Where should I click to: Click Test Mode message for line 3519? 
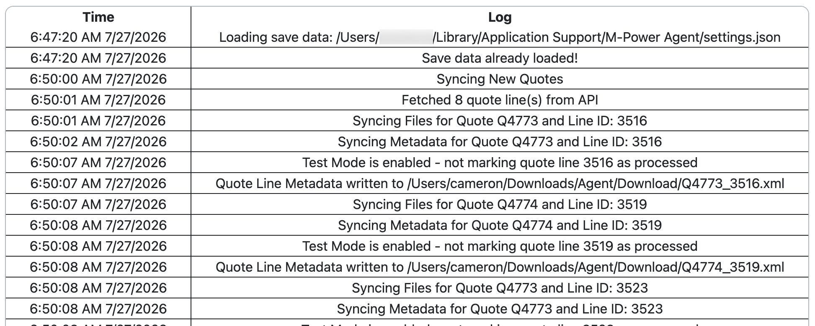click(x=500, y=246)
